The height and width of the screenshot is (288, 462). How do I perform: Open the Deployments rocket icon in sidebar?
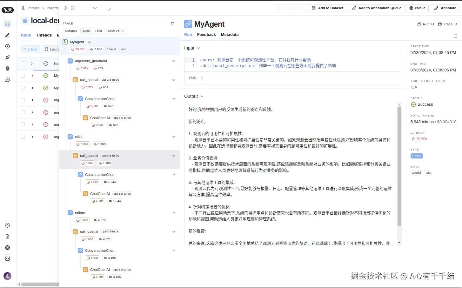7,57
